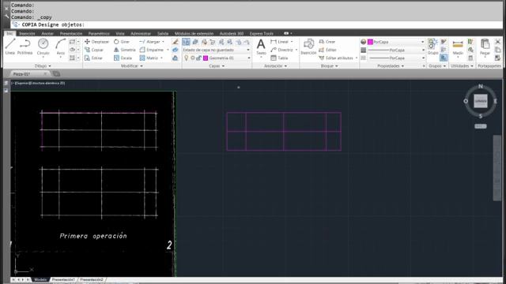Click Editar block tool
The height and width of the screenshot is (284, 506).
[327, 50]
